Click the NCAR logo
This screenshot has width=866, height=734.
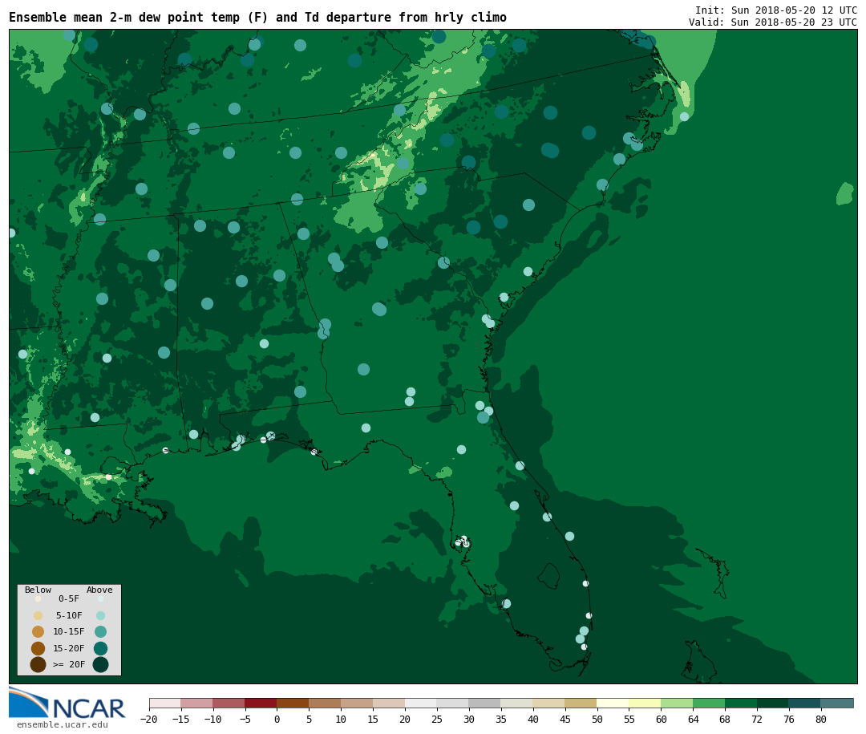point(67,704)
